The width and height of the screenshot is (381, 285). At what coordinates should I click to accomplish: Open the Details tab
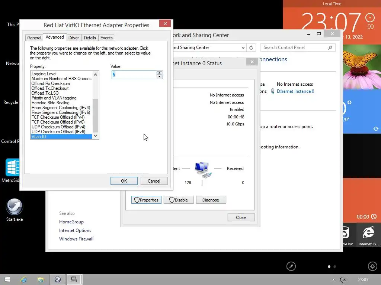click(x=90, y=38)
